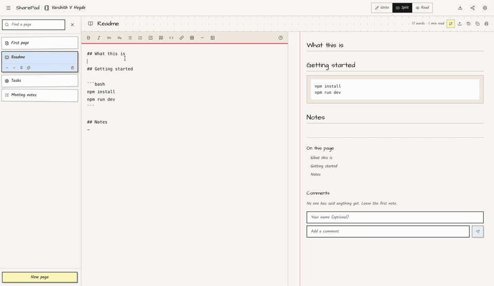Click the '```bash' line in the editor
The width and height of the screenshot is (494, 286).
click(x=96, y=84)
